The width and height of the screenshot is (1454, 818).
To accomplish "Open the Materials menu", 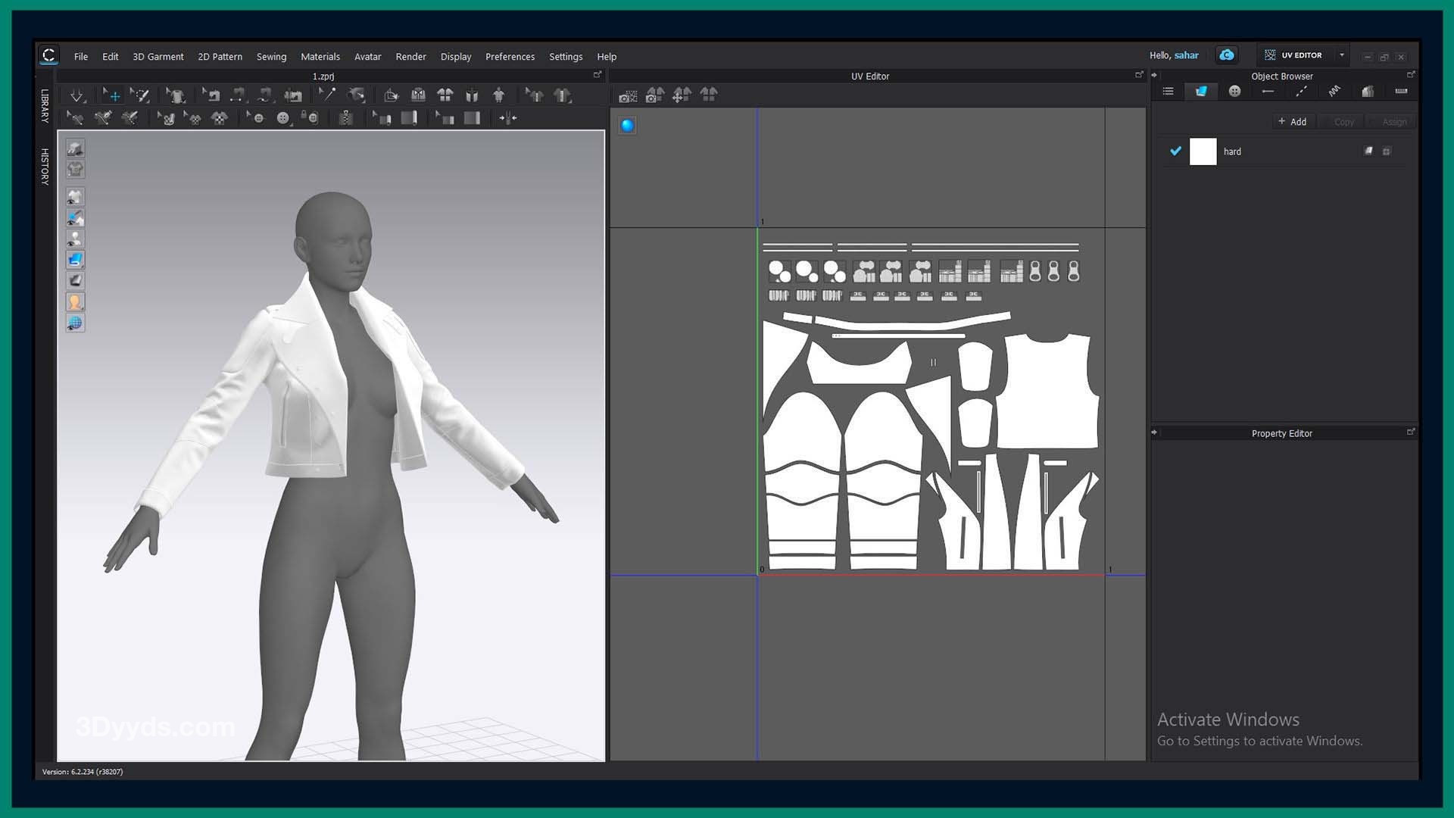I will (x=320, y=57).
